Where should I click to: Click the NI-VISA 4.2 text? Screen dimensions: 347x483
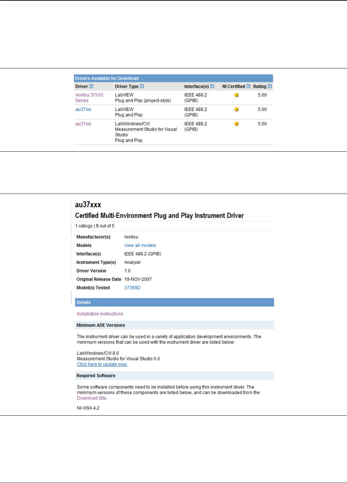88,408
